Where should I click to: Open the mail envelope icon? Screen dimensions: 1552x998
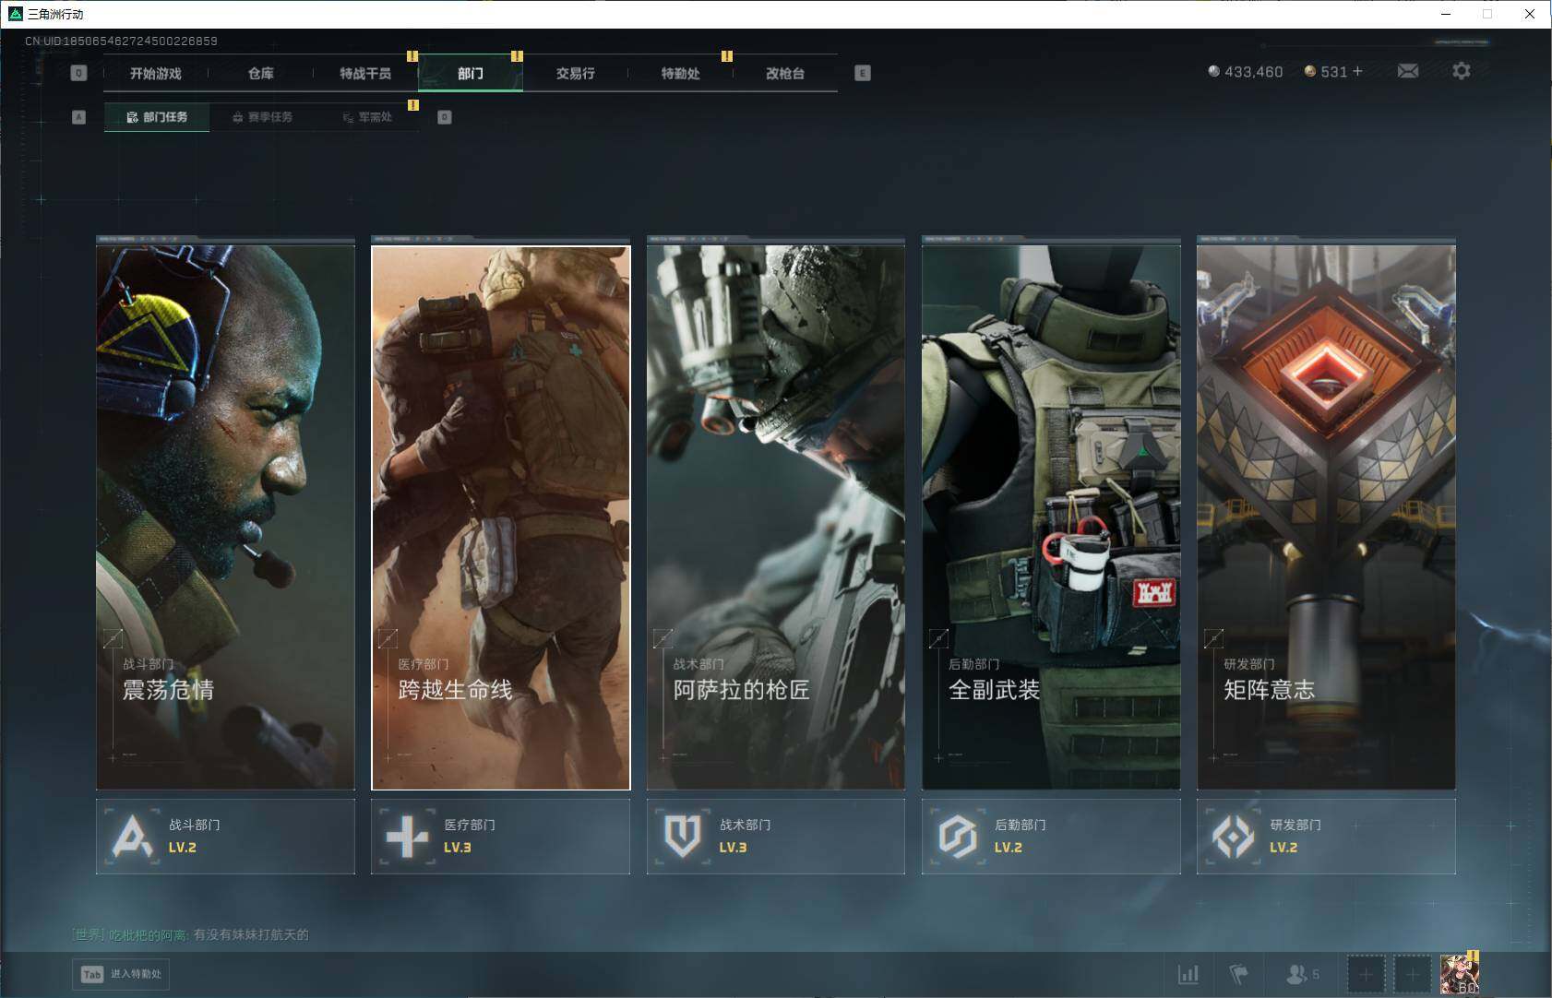point(1407,71)
